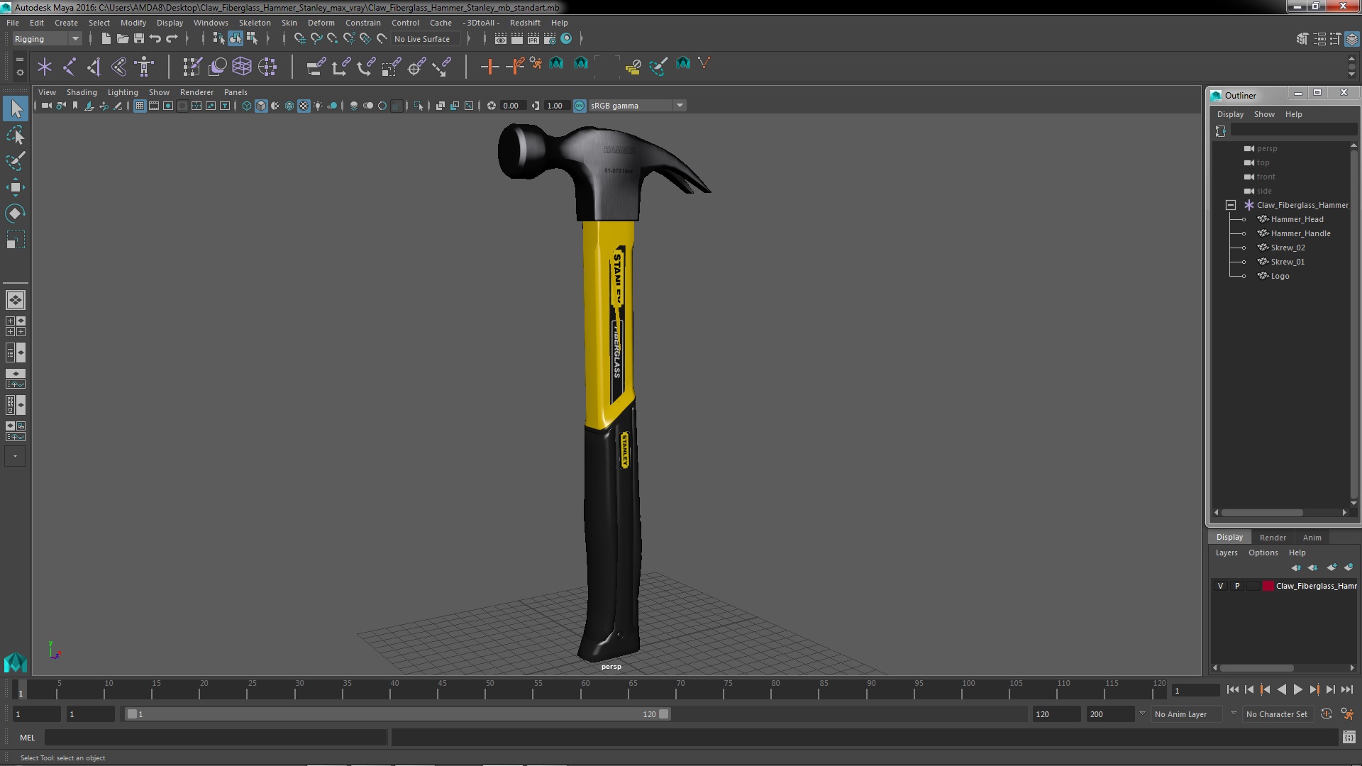Screen dimensions: 1362x766
Task: Open Outliner Display menu
Action: 1230,114
